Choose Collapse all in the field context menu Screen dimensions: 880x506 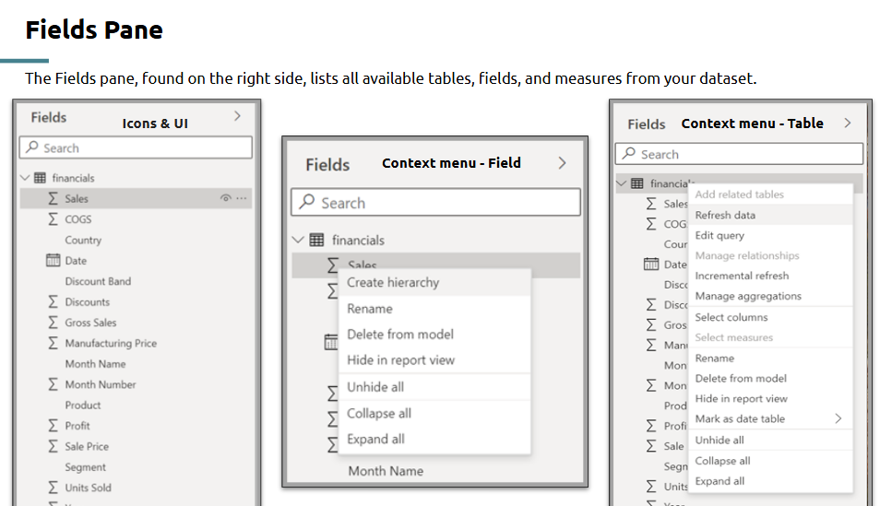click(x=435, y=414)
